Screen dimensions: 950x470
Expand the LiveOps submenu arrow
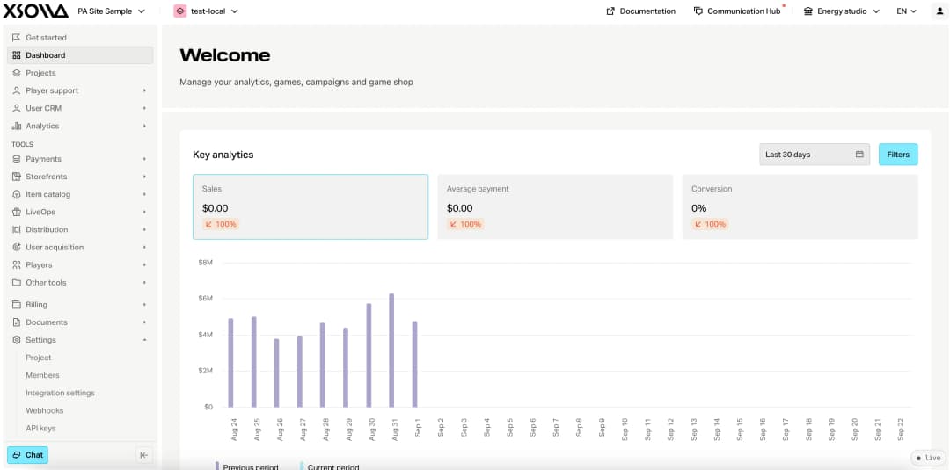145,213
